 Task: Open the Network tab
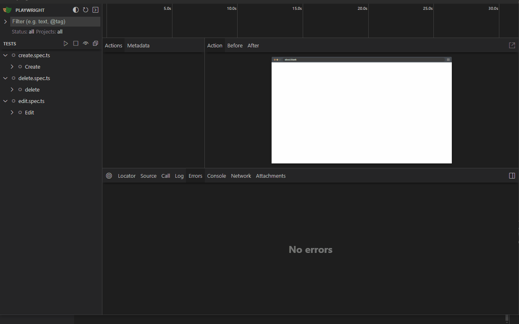pyautogui.click(x=241, y=176)
